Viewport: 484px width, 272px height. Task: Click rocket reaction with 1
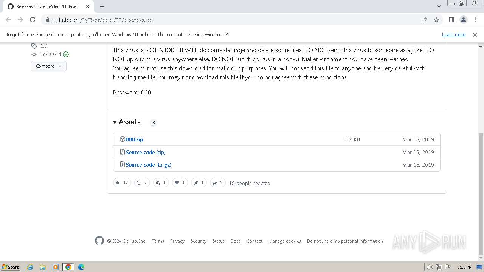click(199, 183)
